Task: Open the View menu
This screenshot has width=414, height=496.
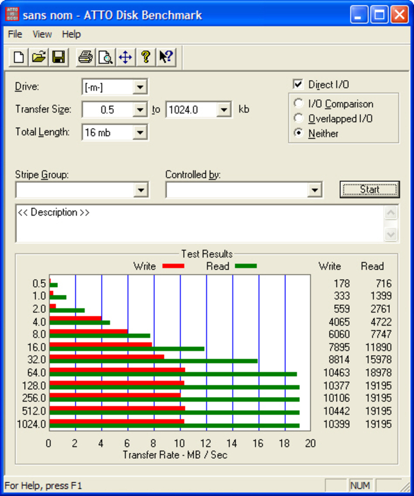Action: [x=42, y=34]
